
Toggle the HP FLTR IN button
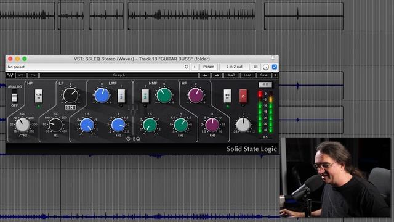tap(38, 96)
